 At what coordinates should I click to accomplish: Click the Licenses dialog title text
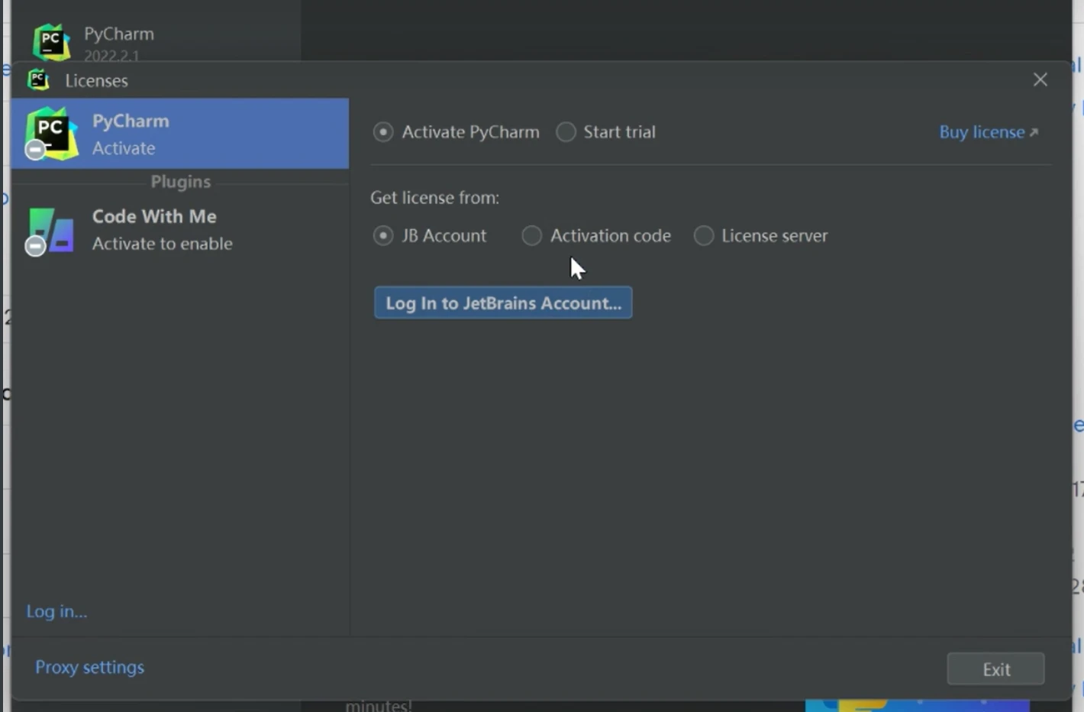click(x=96, y=80)
